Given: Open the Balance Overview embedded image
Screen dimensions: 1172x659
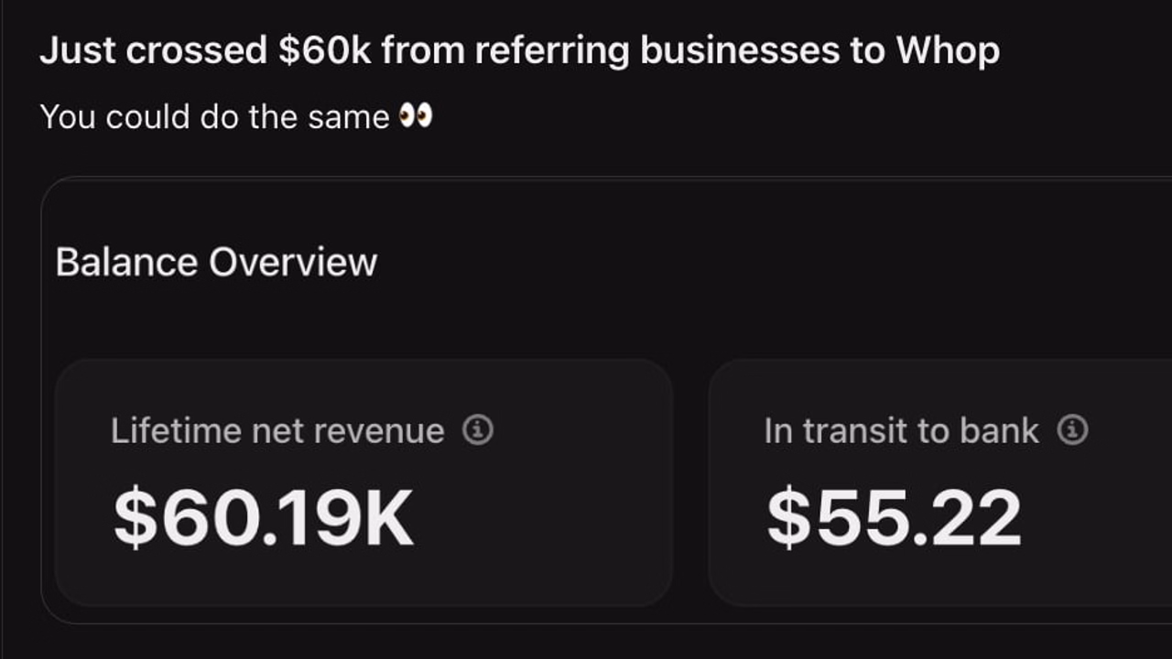Looking at the screenshot, I should tap(606, 400).
